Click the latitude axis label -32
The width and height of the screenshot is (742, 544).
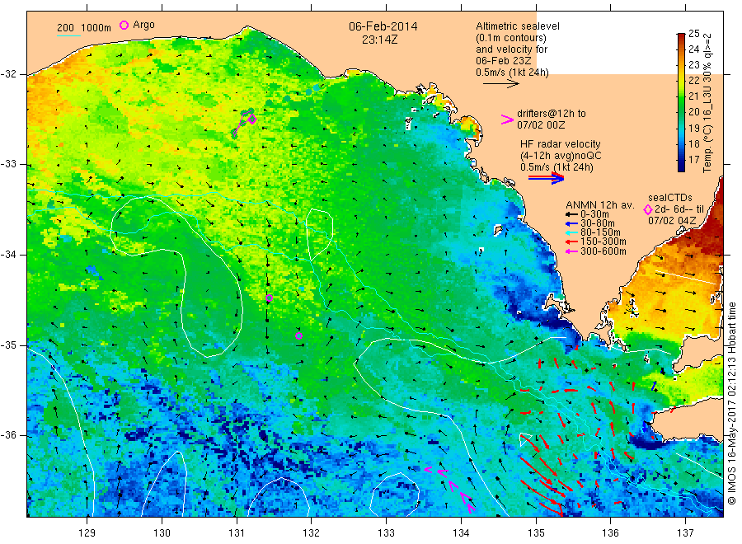click(x=8, y=74)
